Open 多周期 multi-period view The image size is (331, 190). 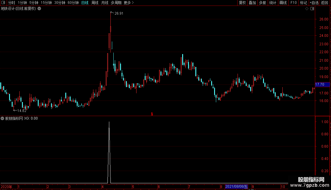[x=116, y=3]
